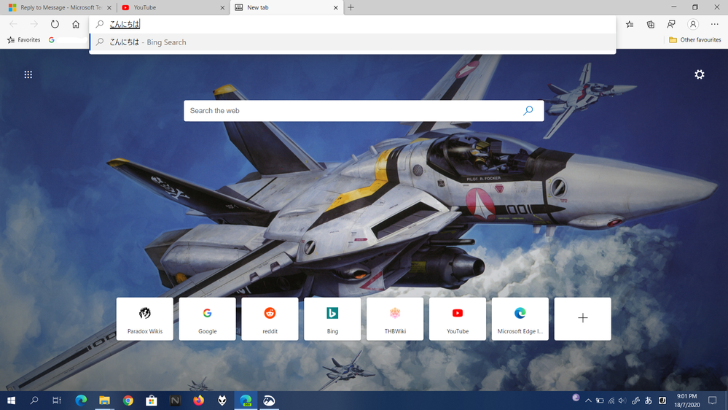Launch Firefox from taskbar
This screenshot has width=728, height=410.
pos(199,401)
